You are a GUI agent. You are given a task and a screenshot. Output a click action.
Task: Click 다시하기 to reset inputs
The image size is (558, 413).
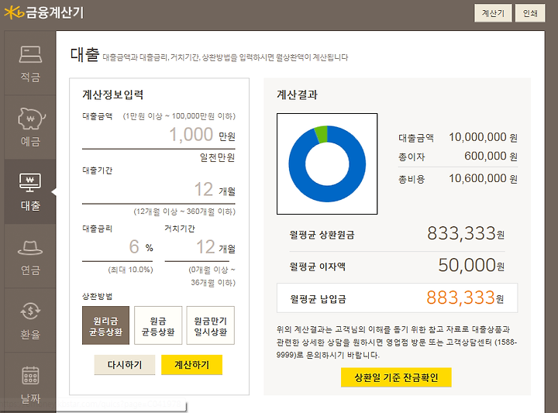125,365
